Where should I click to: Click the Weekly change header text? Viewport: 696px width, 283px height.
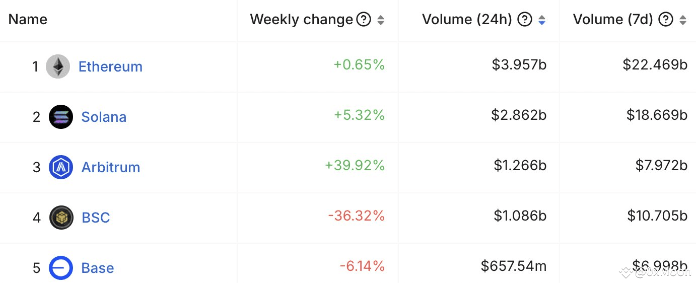302,20
